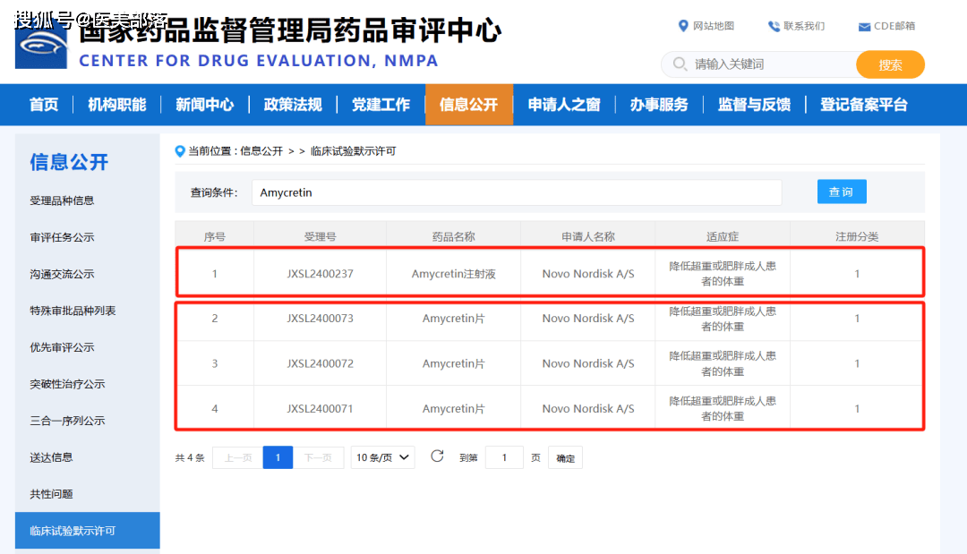Click the 药品名称 column header
967x554 pixels.
tap(453, 236)
